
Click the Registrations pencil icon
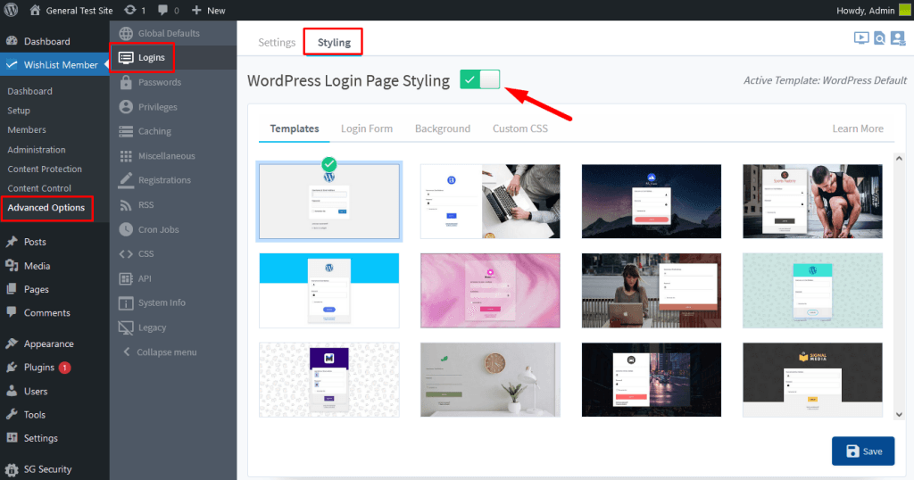(125, 180)
